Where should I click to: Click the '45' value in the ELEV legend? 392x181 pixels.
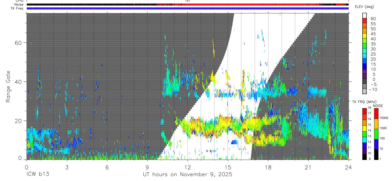coord(373,34)
